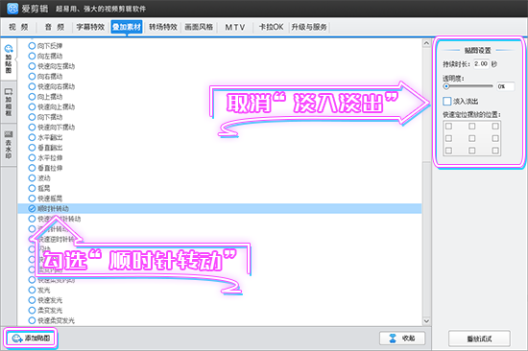Viewport: 528px width, 351px height.
Task: Go to the MTV tab
Action: click(235, 27)
